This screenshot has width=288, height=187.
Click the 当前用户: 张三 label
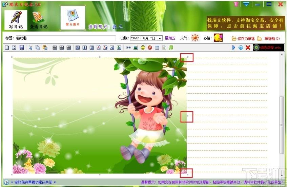pos(106,27)
